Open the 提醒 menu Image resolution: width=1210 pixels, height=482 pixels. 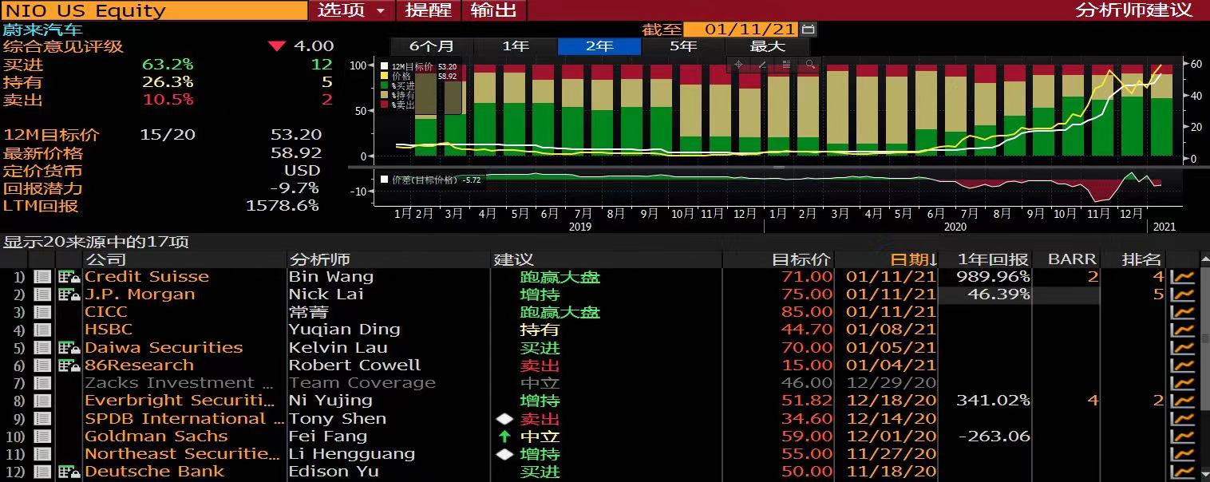point(429,10)
